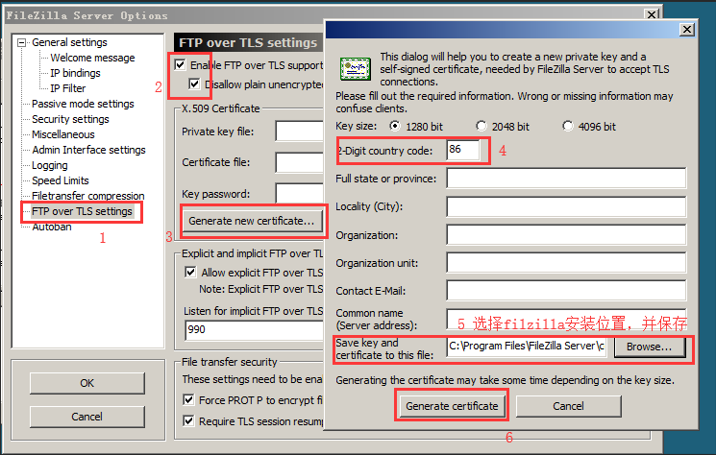Select 2048 bit key size

tap(481, 126)
